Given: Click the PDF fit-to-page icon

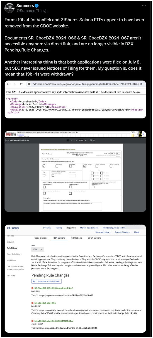Looking at the screenshot, I should click(x=90, y=140).
